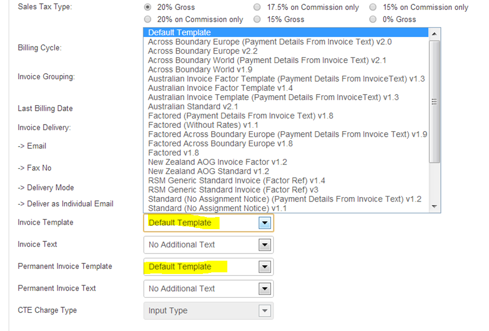
Task: Click the template list scrollbar thumb
Action: coord(434,101)
